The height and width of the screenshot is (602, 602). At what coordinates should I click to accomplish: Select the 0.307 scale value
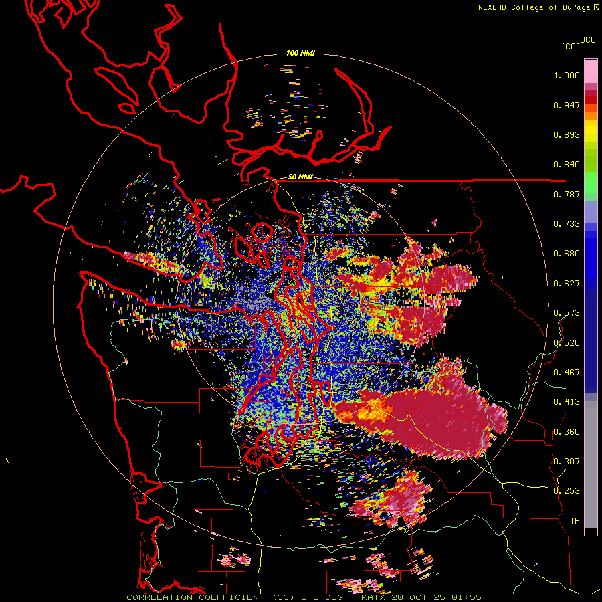(x=567, y=462)
